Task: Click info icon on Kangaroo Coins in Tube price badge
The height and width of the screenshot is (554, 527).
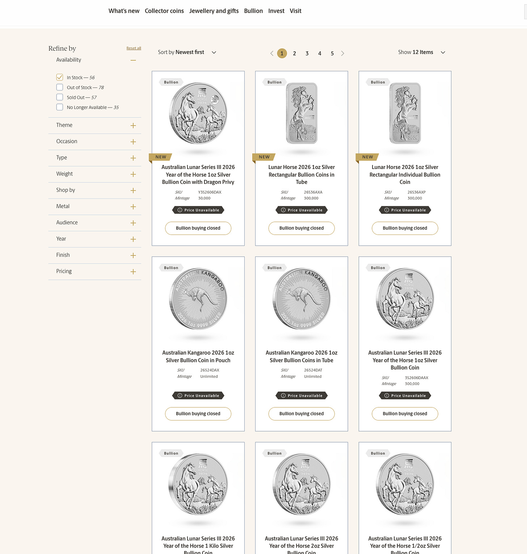Action: tap(283, 396)
